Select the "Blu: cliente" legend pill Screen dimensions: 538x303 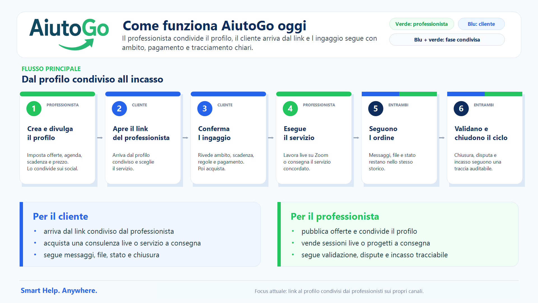coord(481,24)
